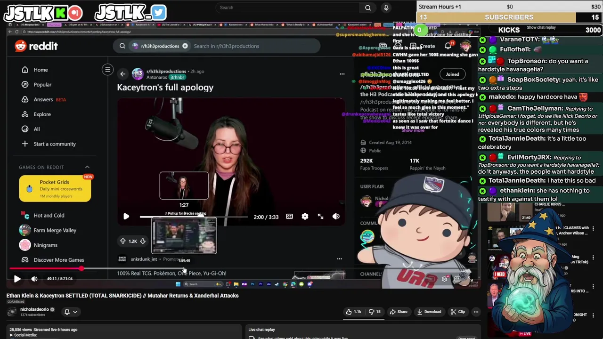Click the Reddit logo
Screen dimensions: 603x339
[x=36, y=46]
